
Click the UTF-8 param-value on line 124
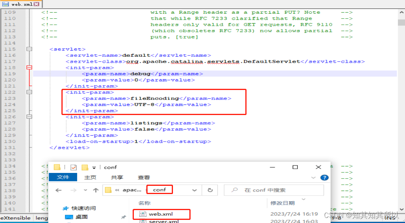pyautogui.click(x=145, y=104)
